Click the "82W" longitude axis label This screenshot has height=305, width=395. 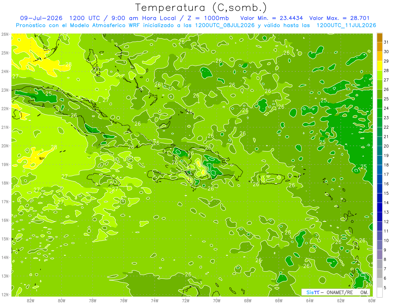click(31, 301)
